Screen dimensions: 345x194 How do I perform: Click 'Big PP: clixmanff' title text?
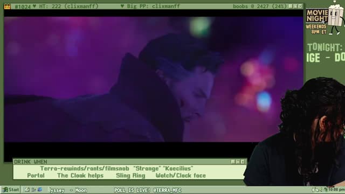[x=153, y=6]
